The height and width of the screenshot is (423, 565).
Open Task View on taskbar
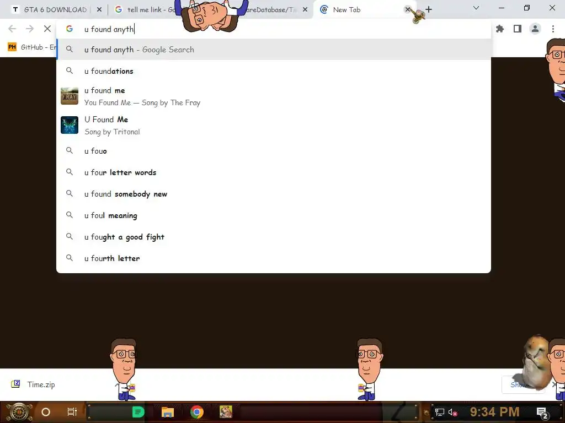pos(72,412)
